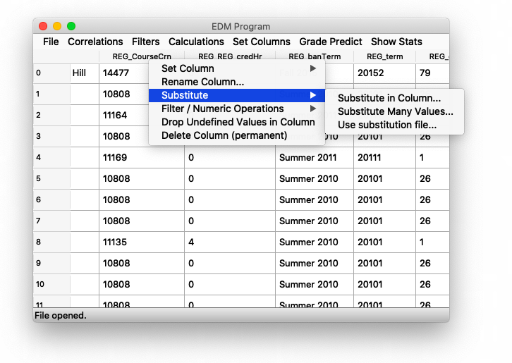This screenshot has width=512, height=363.
Task: Click Substitute in Column option
Action: coord(389,99)
